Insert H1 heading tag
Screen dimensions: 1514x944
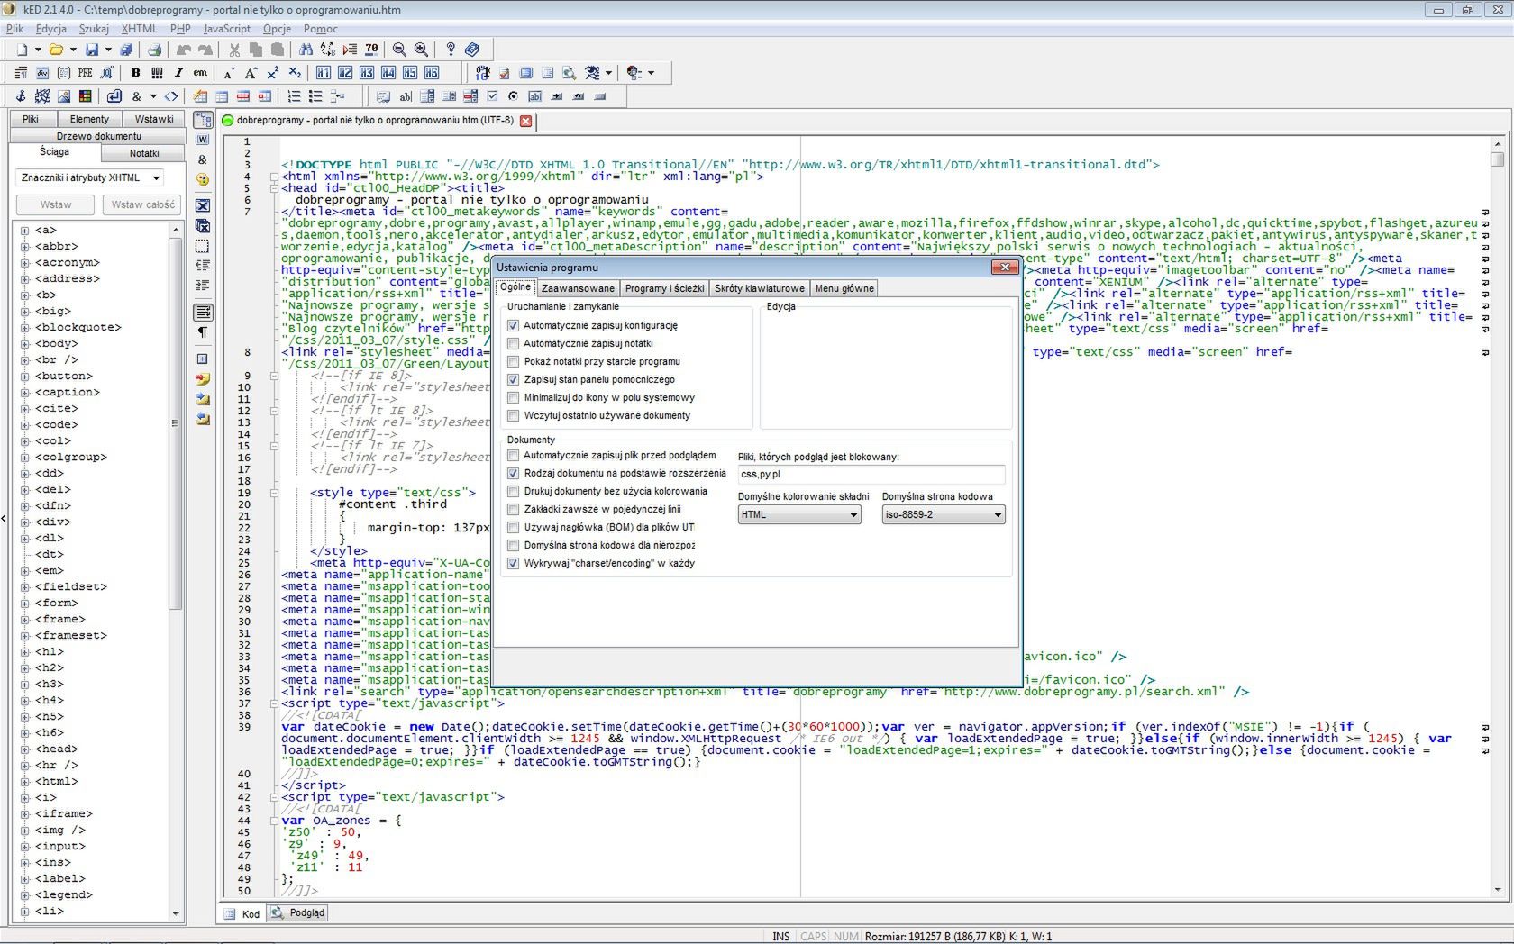(x=324, y=73)
